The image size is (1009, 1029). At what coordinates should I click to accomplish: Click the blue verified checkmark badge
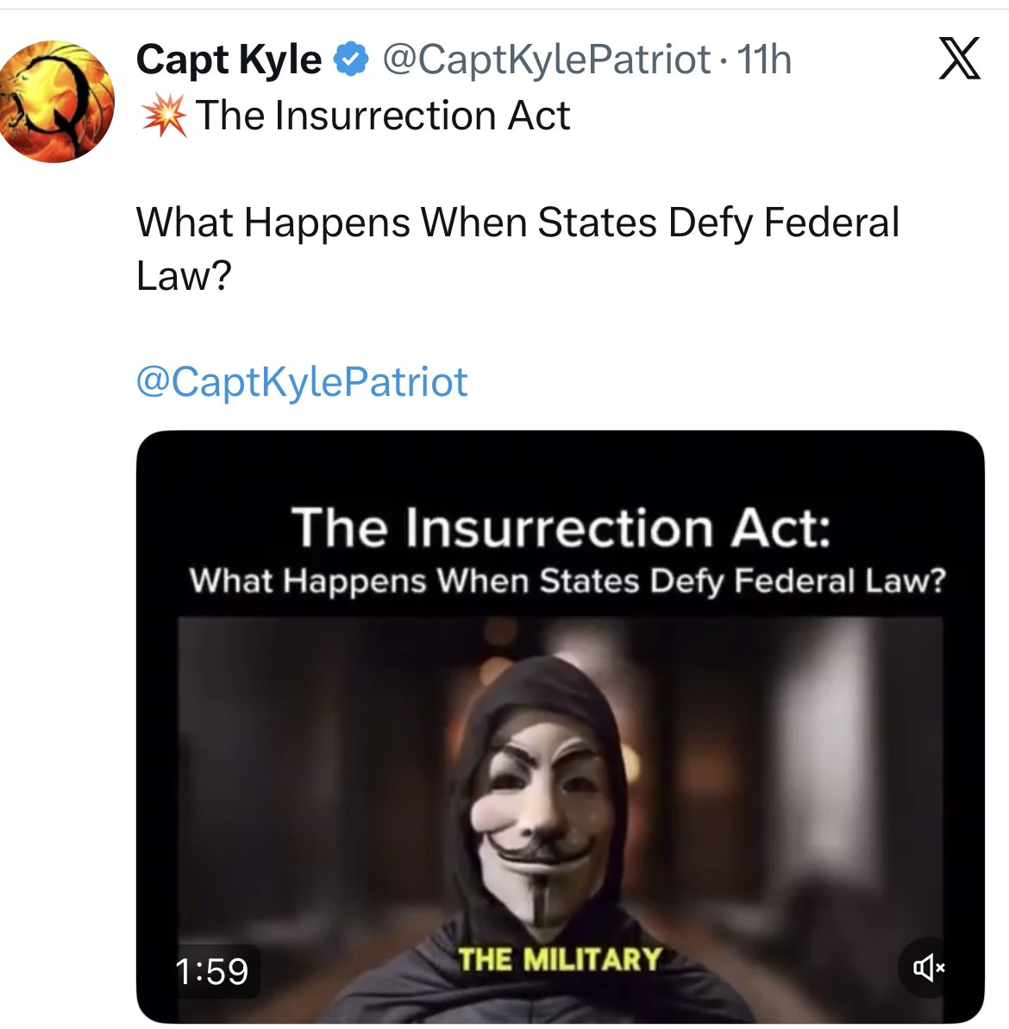click(351, 60)
